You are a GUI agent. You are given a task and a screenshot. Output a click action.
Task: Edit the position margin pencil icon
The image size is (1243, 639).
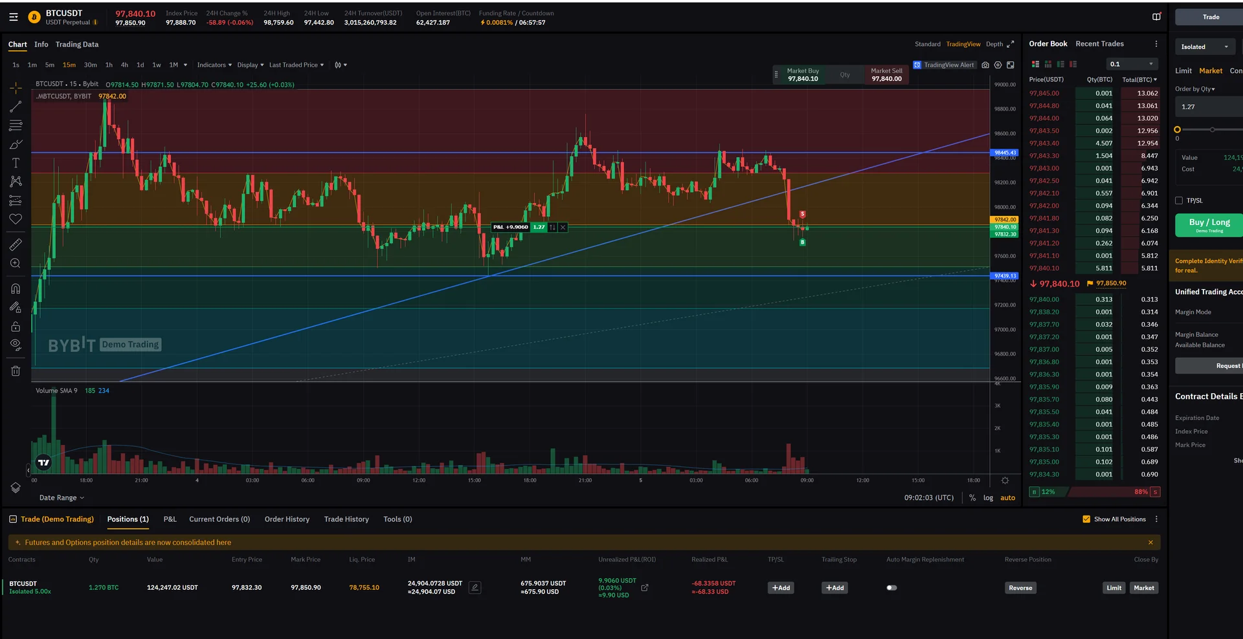[475, 588]
